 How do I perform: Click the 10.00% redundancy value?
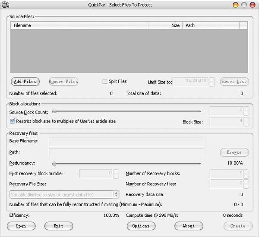[x=235, y=163]
